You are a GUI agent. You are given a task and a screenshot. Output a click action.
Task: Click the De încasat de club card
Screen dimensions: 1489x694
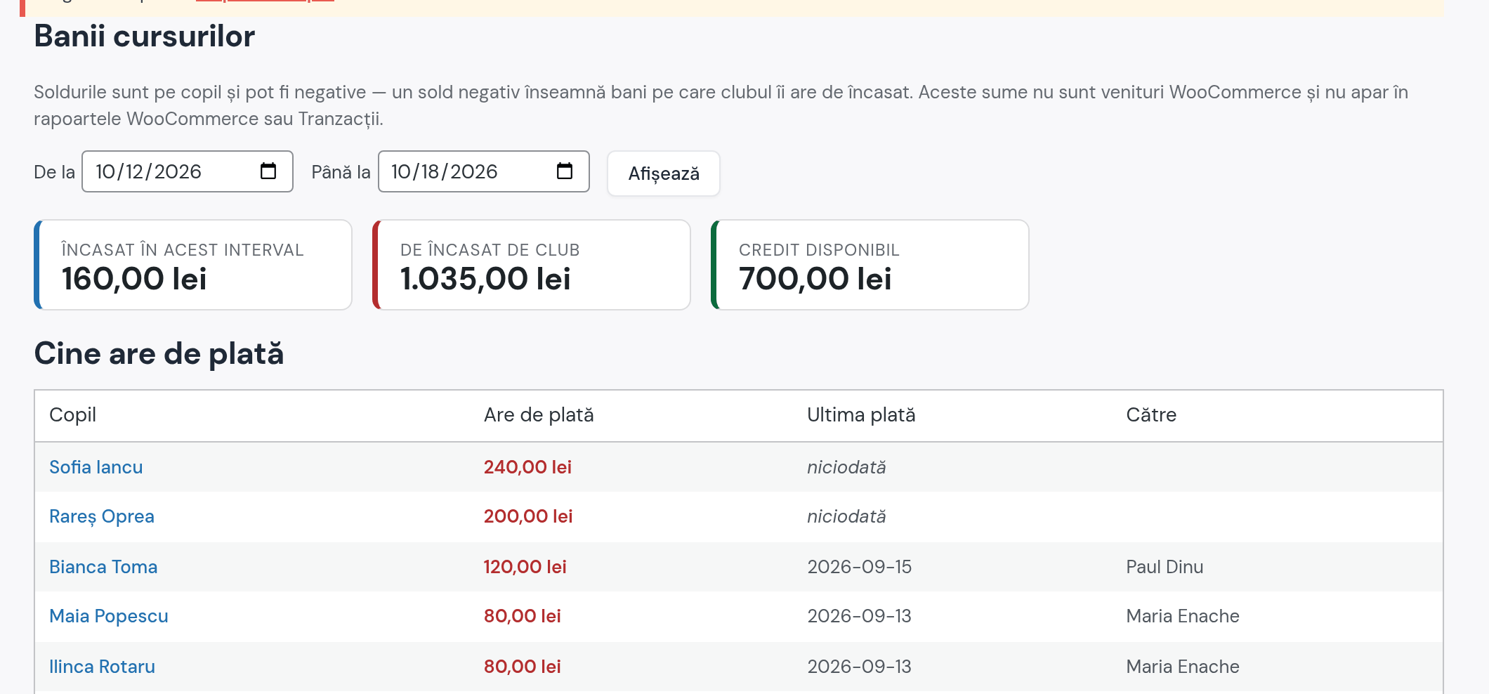click(532, 265)
